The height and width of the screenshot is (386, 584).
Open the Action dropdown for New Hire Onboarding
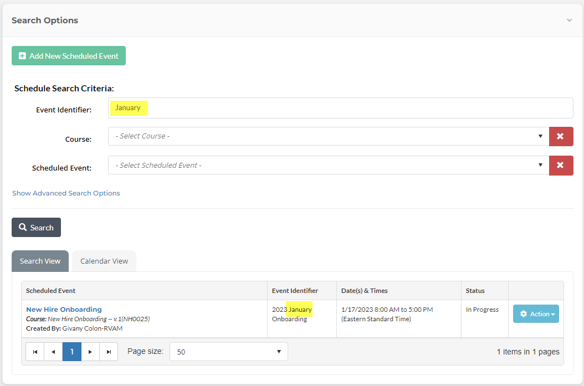click(536, 314)
